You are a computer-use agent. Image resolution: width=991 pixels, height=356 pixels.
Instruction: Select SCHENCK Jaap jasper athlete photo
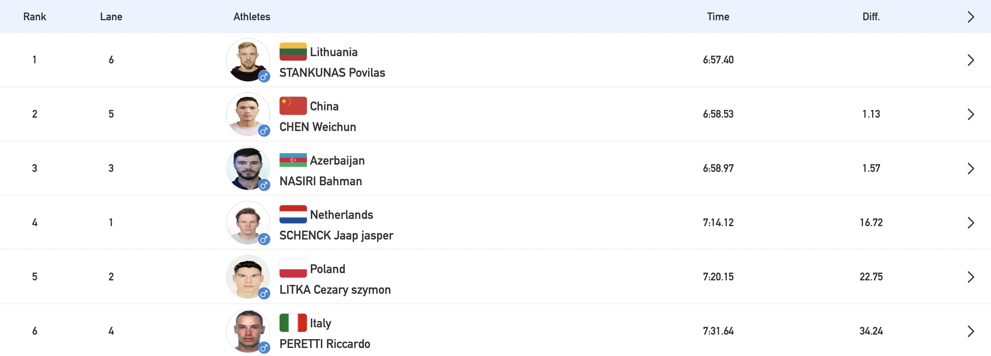click(x=248, y=222)
